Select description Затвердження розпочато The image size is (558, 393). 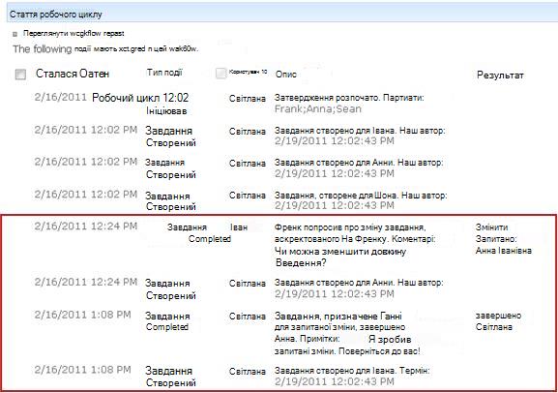pyautogui.click(x=349, y=98)
